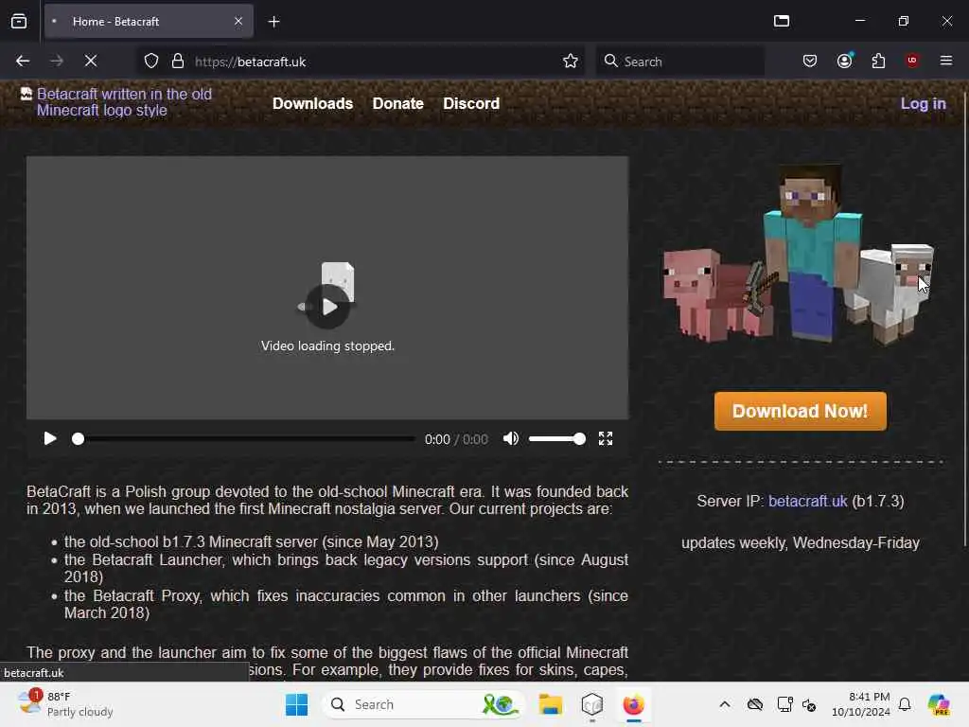Open OneDrive cloud tray icon
The height and width of the screenshot is (727, 969).
[754, 704]
